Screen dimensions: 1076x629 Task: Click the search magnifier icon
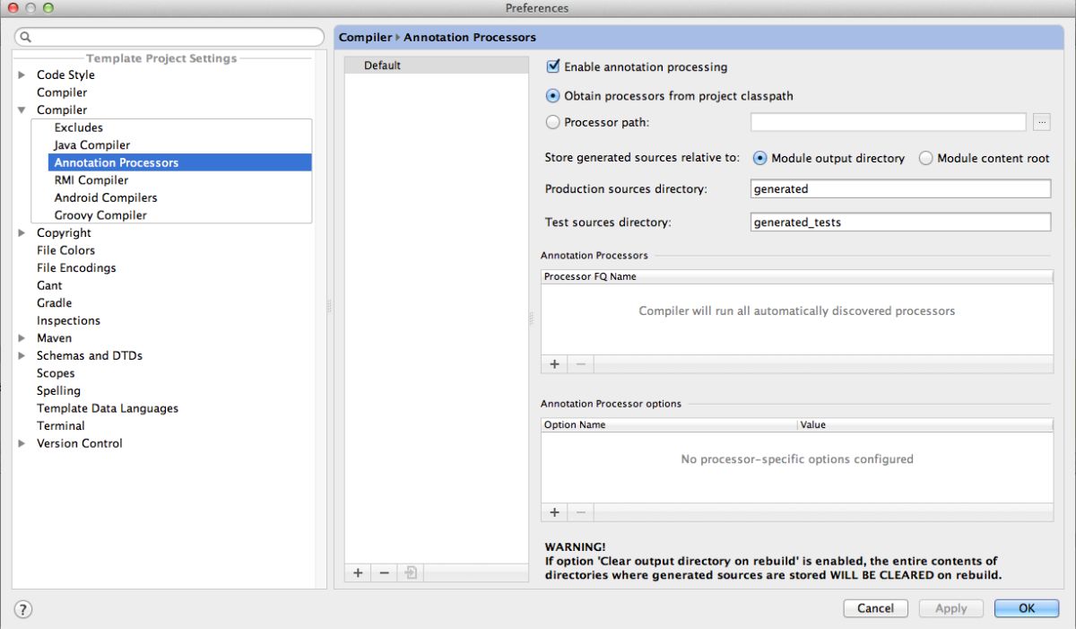pos(26,38)
